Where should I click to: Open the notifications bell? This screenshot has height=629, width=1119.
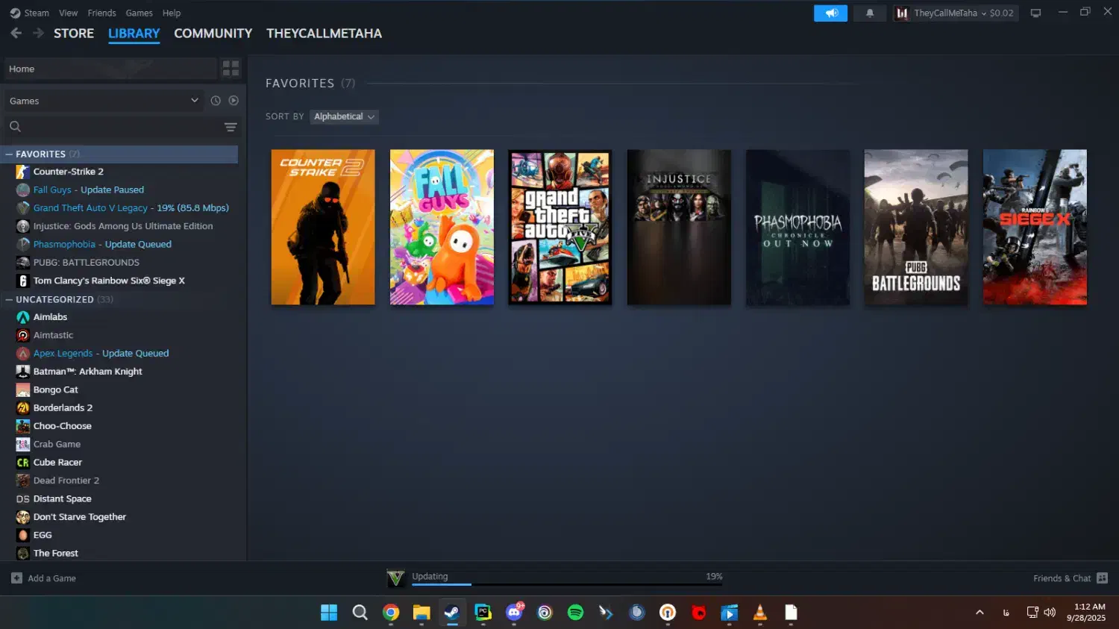tap(870, 13)
